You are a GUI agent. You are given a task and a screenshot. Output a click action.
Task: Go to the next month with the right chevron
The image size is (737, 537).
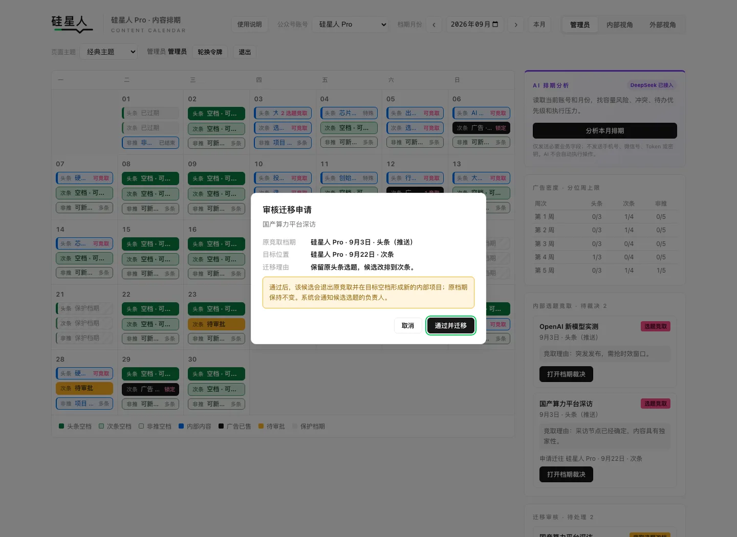pyautogui.click(x=516, y=25)
